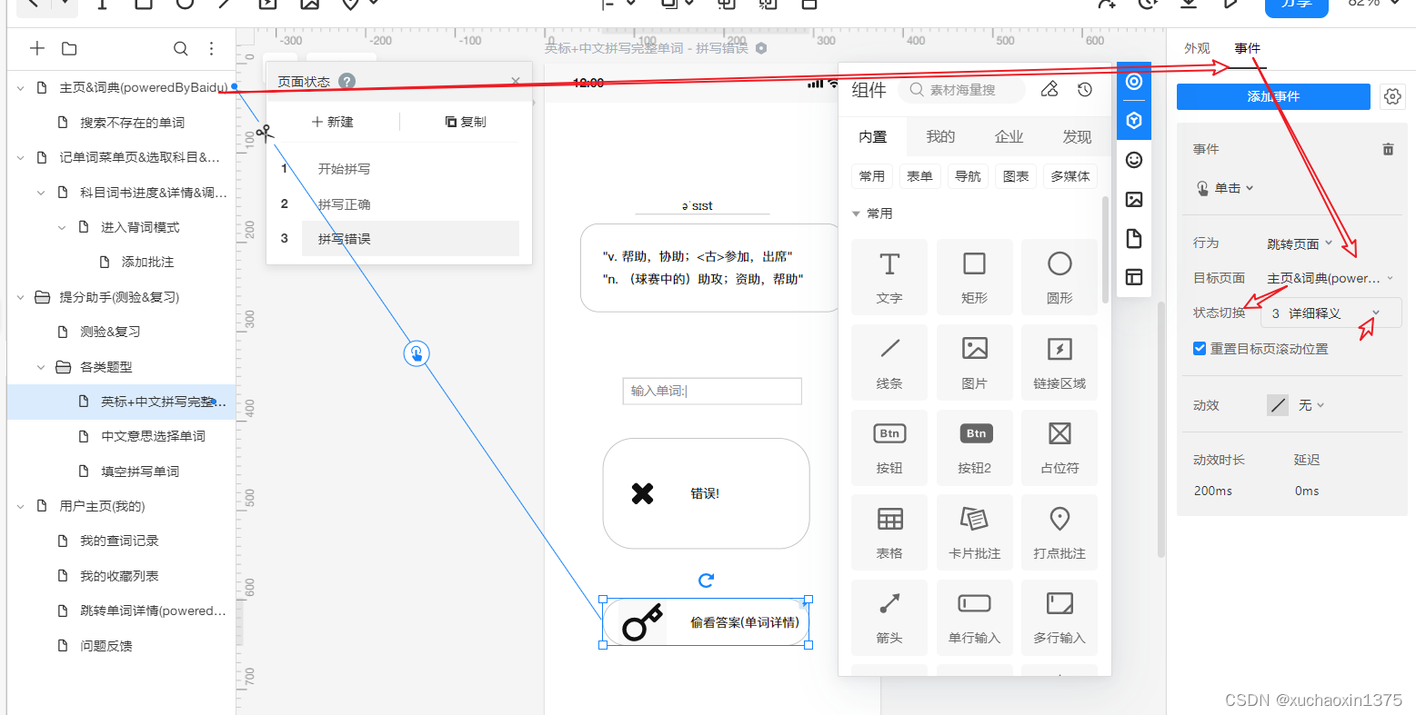
Task: Select the 表格 table component
Action: tap(889, 532)
